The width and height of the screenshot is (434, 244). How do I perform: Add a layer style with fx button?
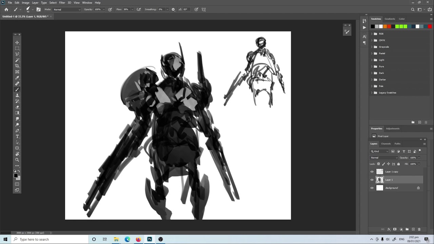[389, 229]
